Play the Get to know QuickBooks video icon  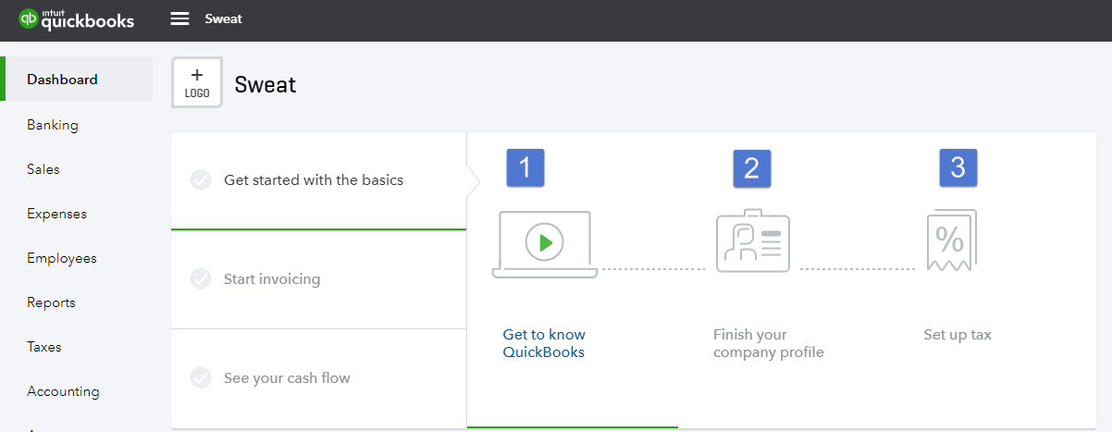click(545, 243)
